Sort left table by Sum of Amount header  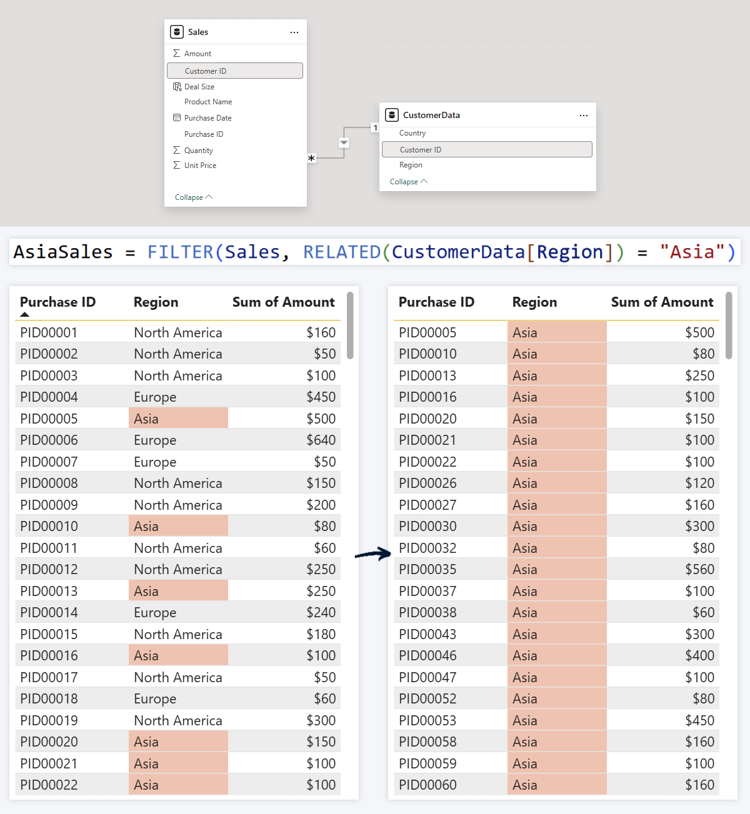click(284, 302)
